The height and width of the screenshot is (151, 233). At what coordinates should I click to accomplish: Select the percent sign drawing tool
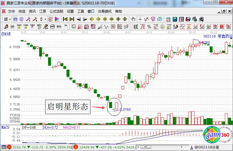pyautogui.click(x=149, y=27)
